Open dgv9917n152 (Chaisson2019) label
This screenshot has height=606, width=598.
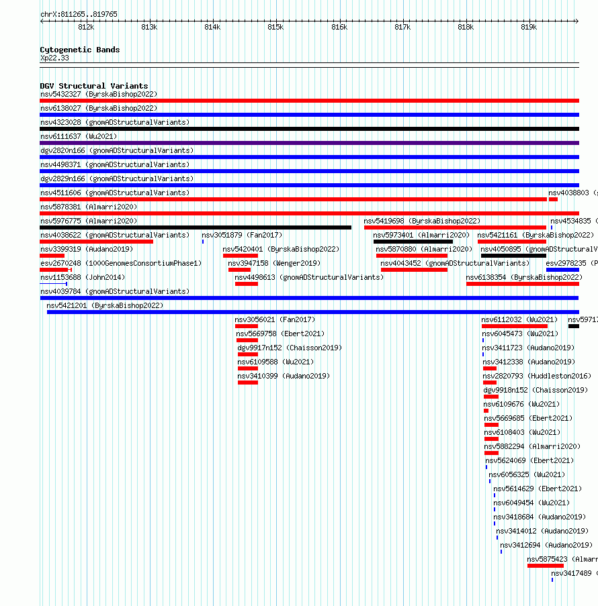tap(290, 348)
